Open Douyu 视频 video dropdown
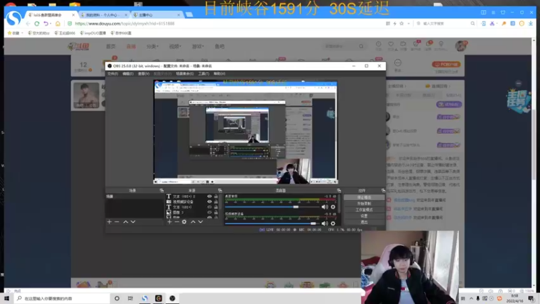Screen dimensions: 540x304 (175, 46)
